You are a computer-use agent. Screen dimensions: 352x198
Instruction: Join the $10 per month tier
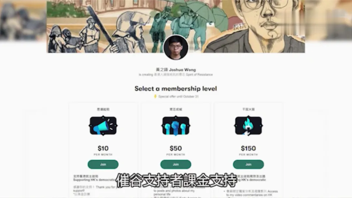click(x=103, y=164)
